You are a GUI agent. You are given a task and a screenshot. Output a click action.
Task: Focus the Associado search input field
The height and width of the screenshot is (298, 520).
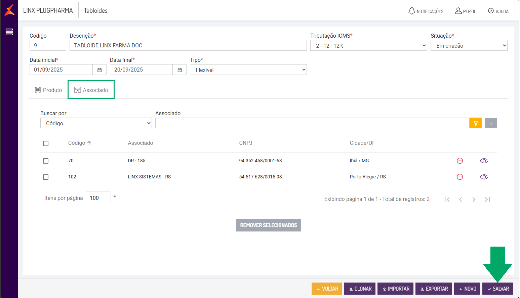pos(312,123)
